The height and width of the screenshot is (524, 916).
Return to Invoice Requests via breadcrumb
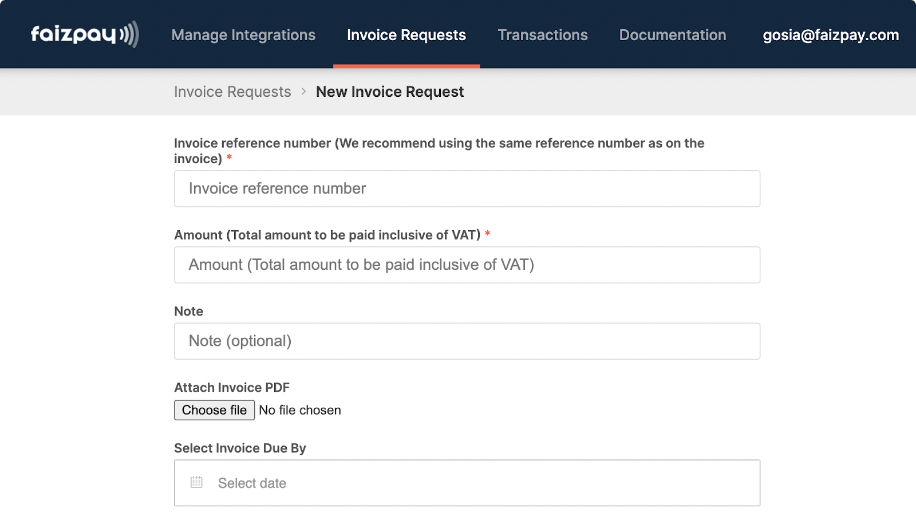point(232,92)
